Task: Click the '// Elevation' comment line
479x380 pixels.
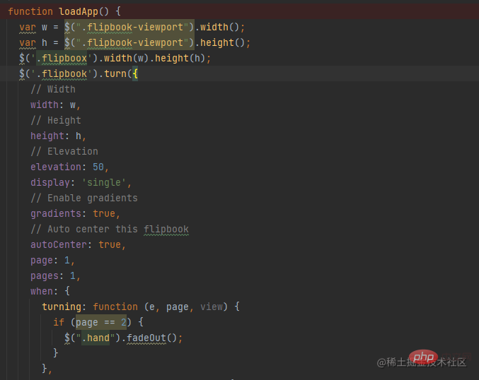Action: tap(64, 151)
